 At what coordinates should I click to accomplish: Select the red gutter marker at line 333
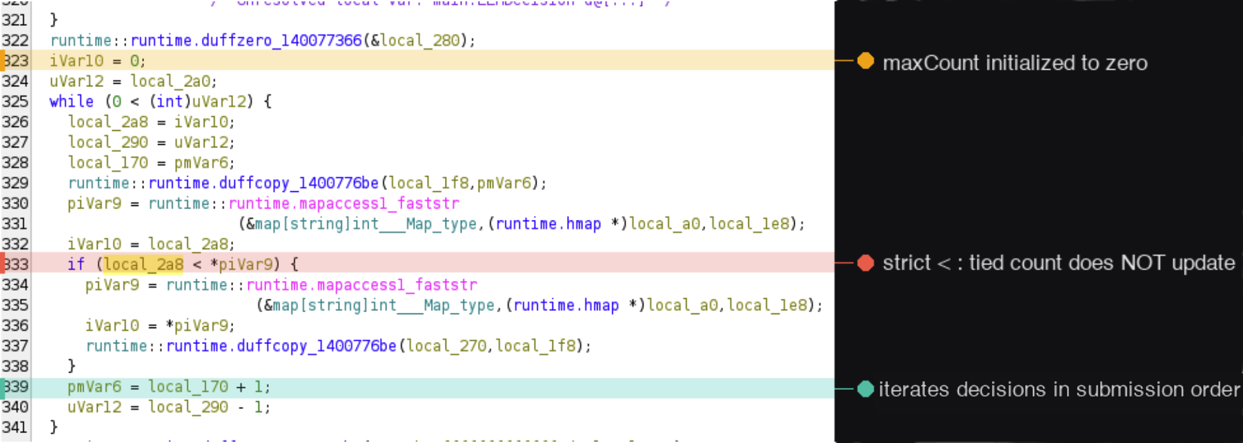coord(3,264)
